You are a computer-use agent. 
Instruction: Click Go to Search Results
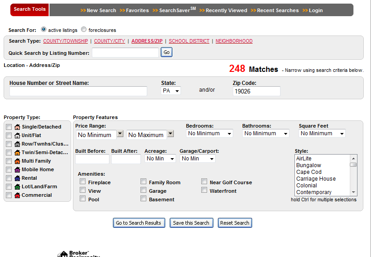(x=139, y=223)
